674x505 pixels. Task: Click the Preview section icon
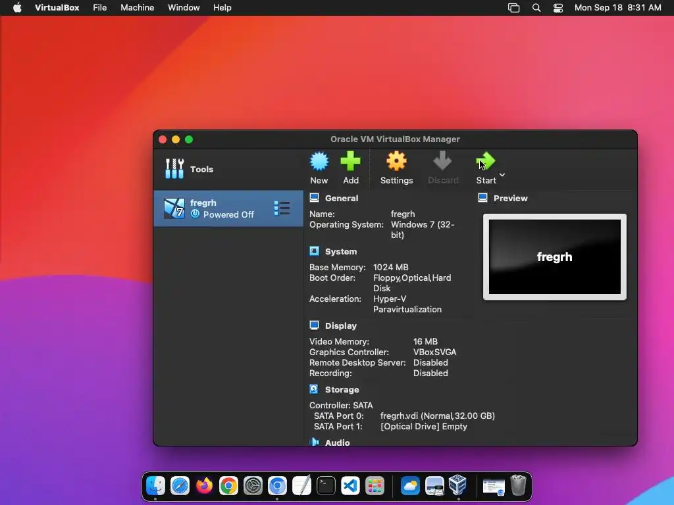point(482,198)
